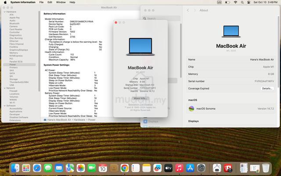Image resolution: width=281 pixels, height=176 pixels.
Task: Click the Search field in System Settings
Action: (161, 18)
